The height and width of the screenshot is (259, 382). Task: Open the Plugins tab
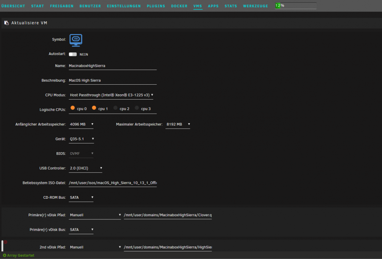pyautogui.click(x=156, y=6)
